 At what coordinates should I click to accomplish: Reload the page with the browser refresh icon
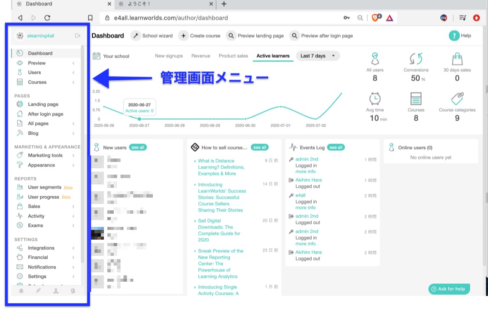[x=47, y=18]
